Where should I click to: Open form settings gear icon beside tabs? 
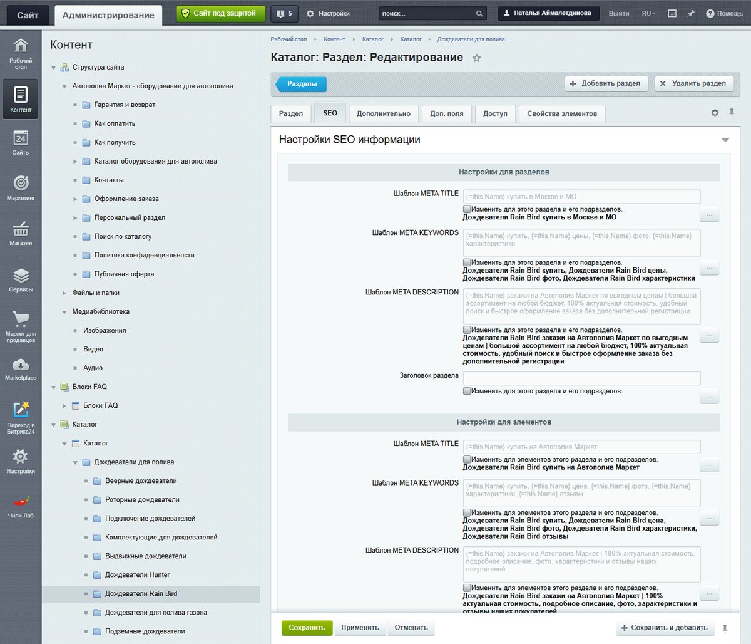tap(715, 113)
